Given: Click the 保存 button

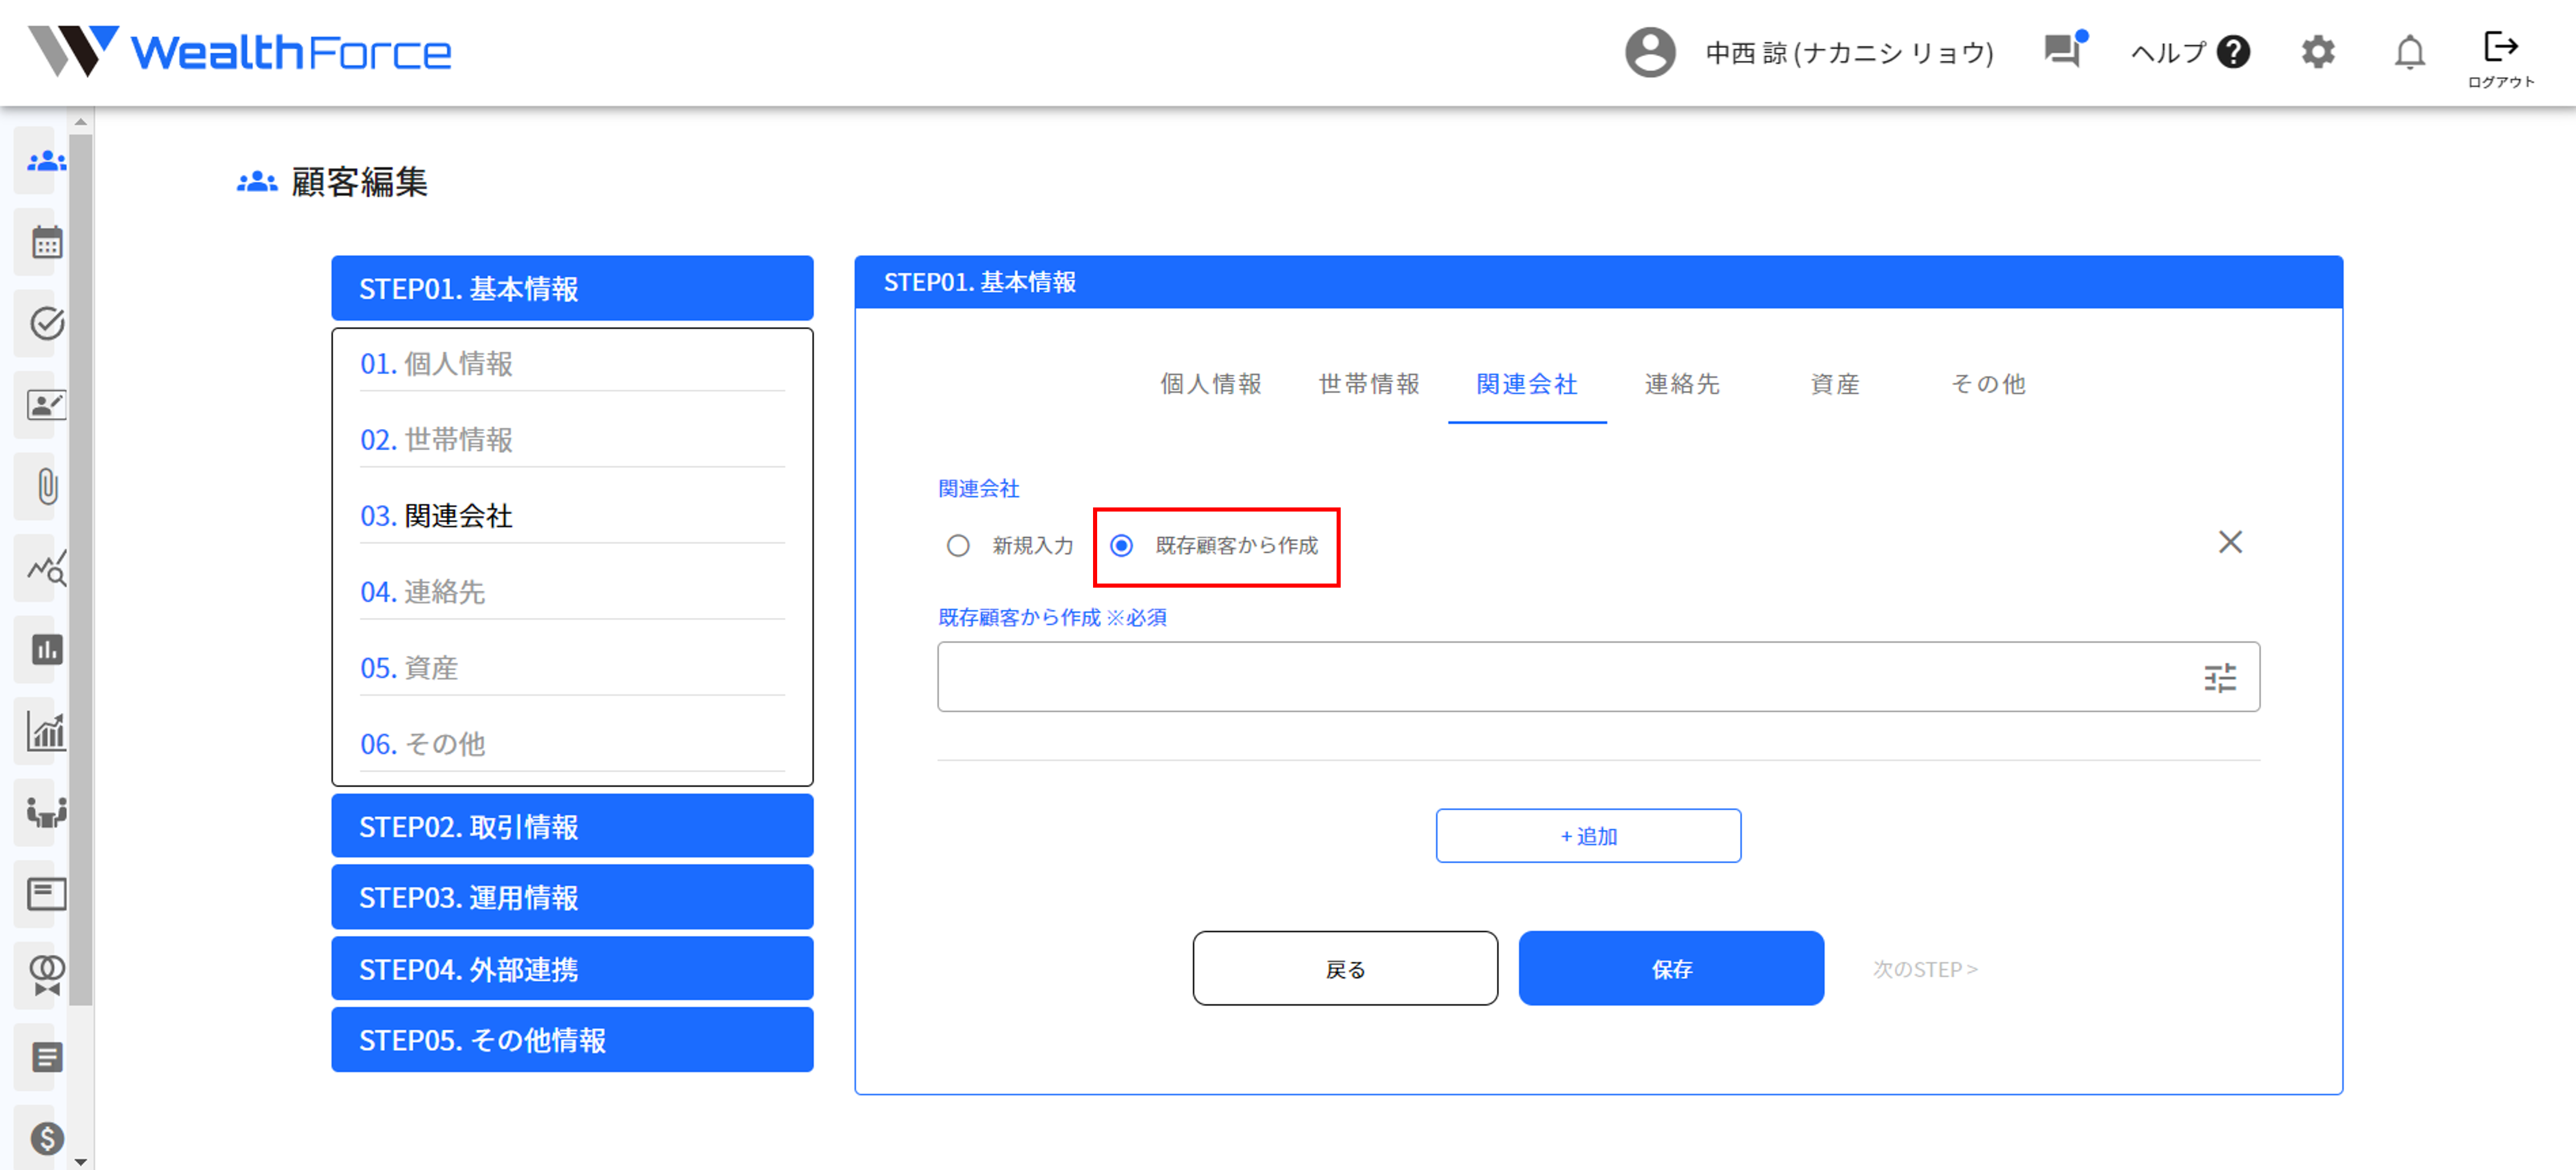Looking at the screenshot, I should point(1671,968).
